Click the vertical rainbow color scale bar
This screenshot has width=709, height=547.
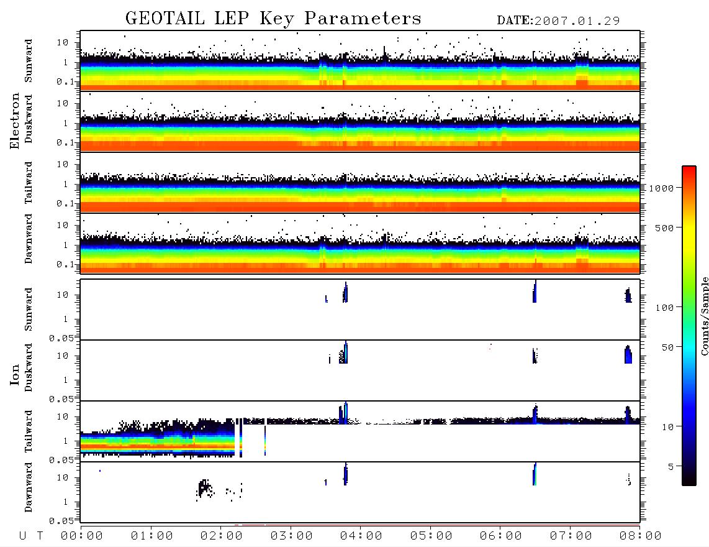click(689, 326)
